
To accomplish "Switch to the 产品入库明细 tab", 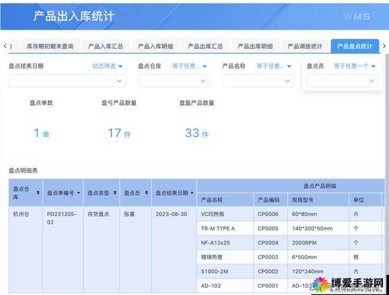I will [155, 47].
